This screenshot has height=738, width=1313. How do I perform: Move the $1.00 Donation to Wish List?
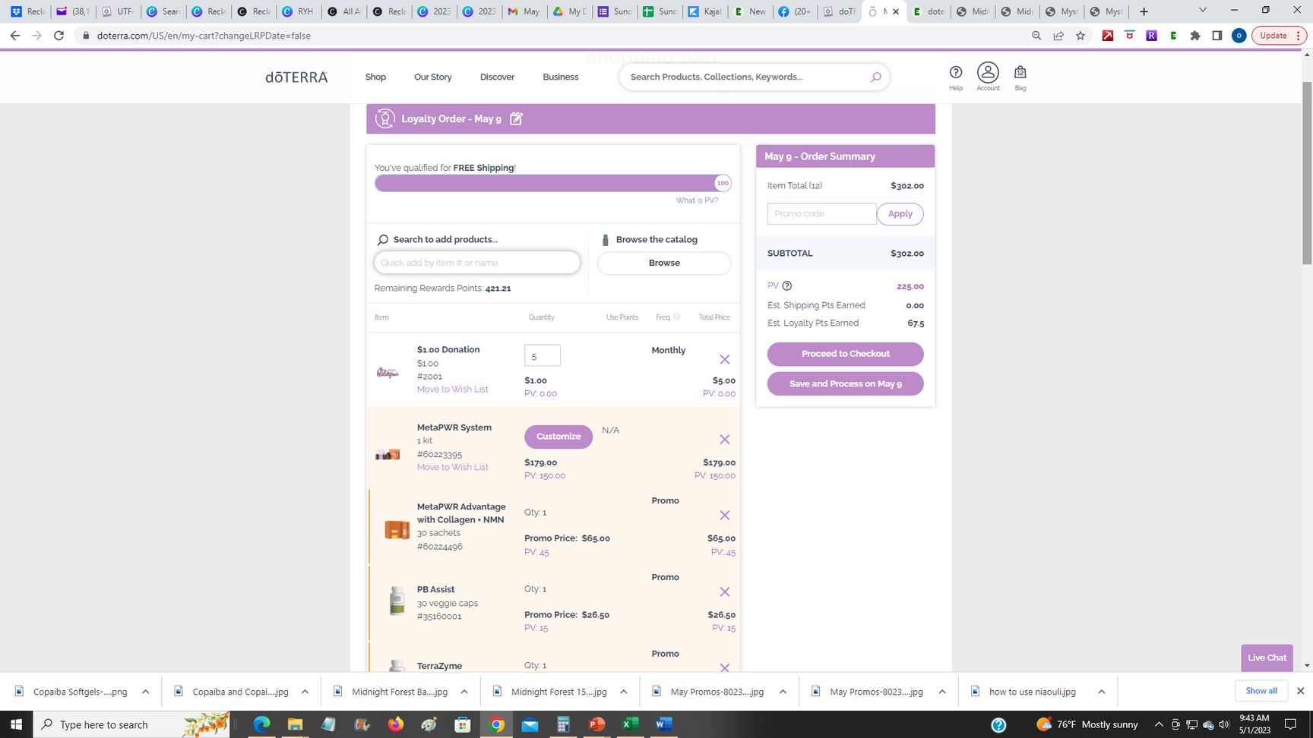point(452,389)
